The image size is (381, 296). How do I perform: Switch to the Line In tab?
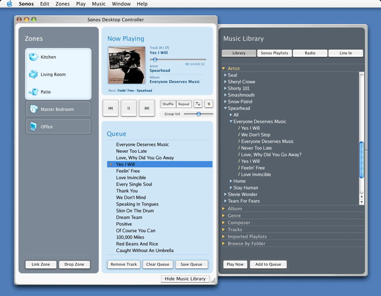(x=346, y=53)
